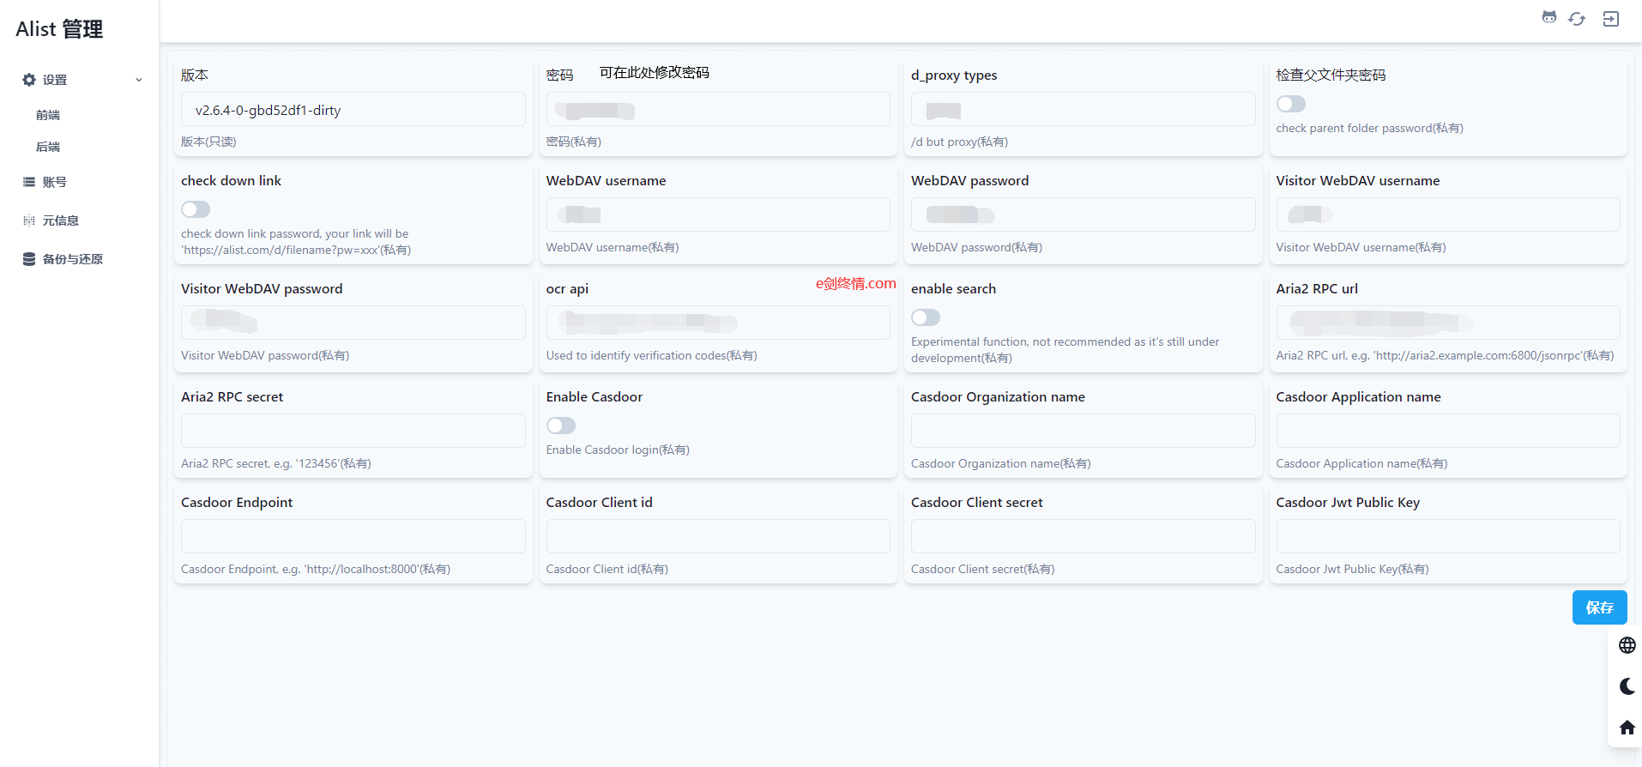
Task: Collapse the 设置 menu chevron
Action: pos(139,80)
